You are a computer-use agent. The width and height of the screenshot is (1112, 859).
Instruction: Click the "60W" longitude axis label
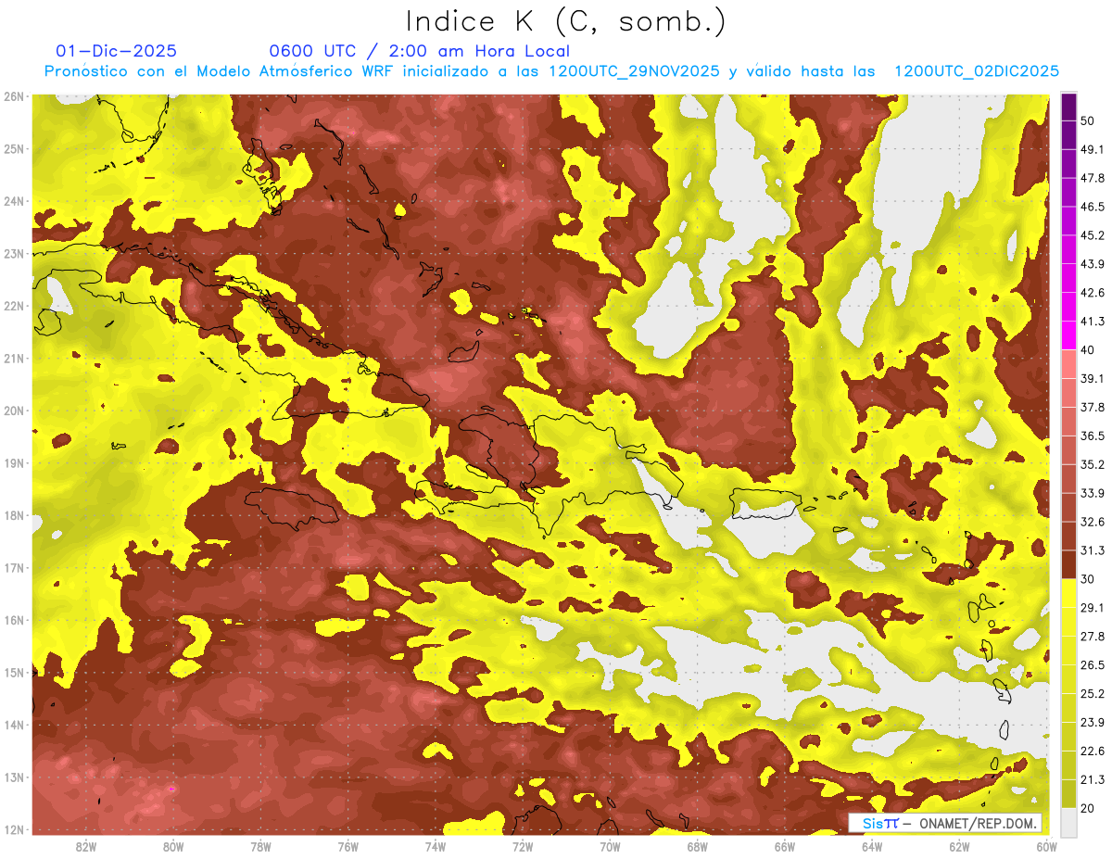click(x=1046, y=846)
